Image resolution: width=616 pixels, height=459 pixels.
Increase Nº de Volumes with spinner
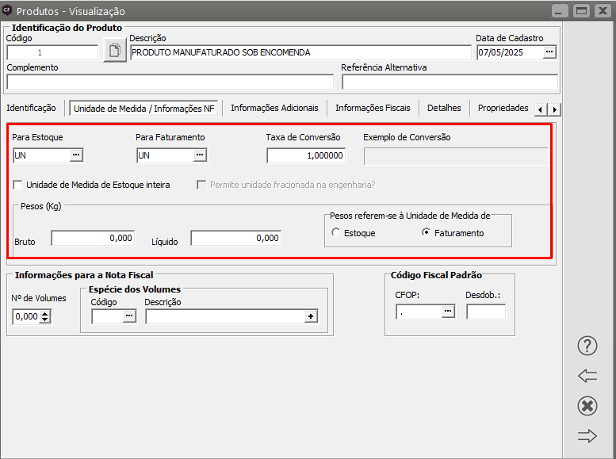(x=45, y=313)
